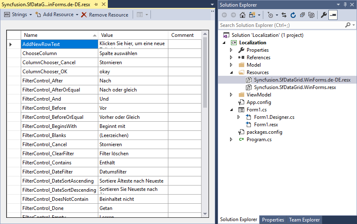
Task: Expand the Properties node
Action: (231, 50)
